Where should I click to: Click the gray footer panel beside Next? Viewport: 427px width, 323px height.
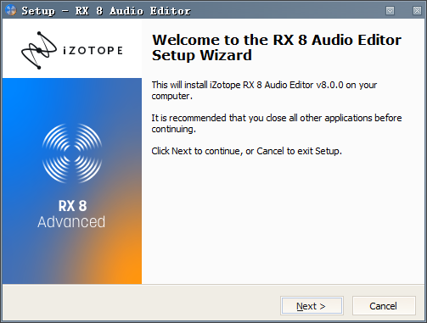click(142, 304)
